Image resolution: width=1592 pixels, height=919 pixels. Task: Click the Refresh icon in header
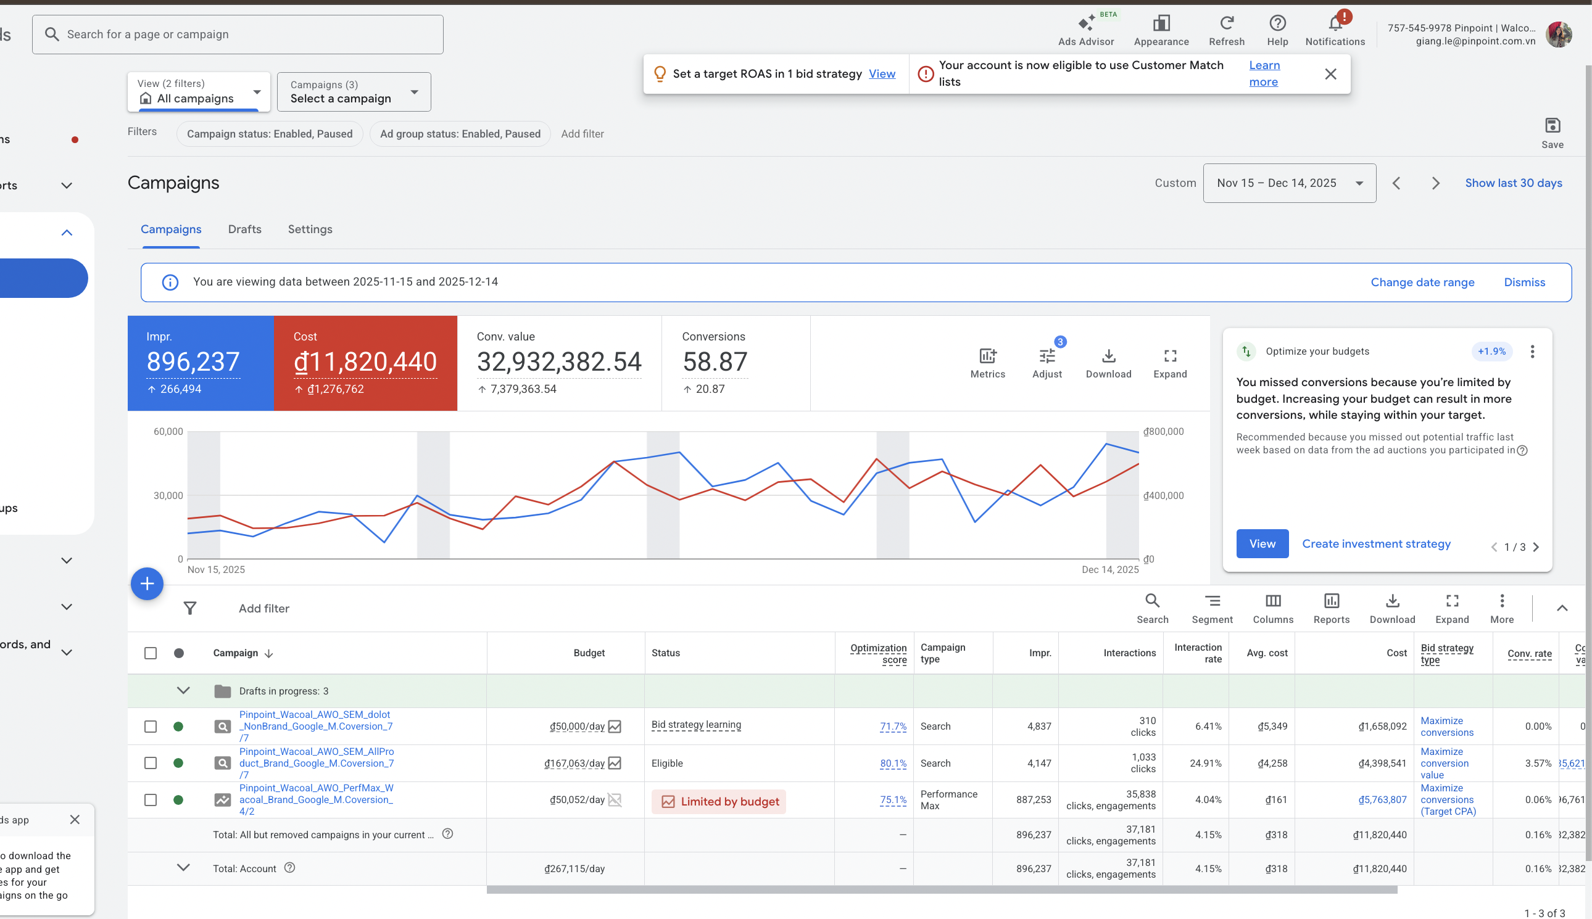coord(1225,24)
